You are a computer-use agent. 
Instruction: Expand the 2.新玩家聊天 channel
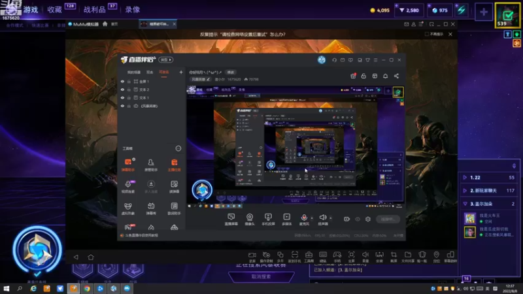[465, 191]
